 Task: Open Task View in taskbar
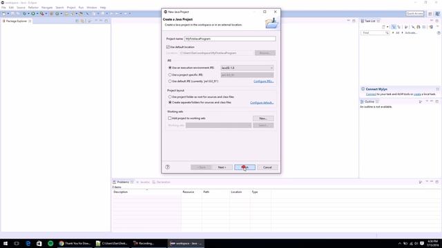click(x=17, y=243)
